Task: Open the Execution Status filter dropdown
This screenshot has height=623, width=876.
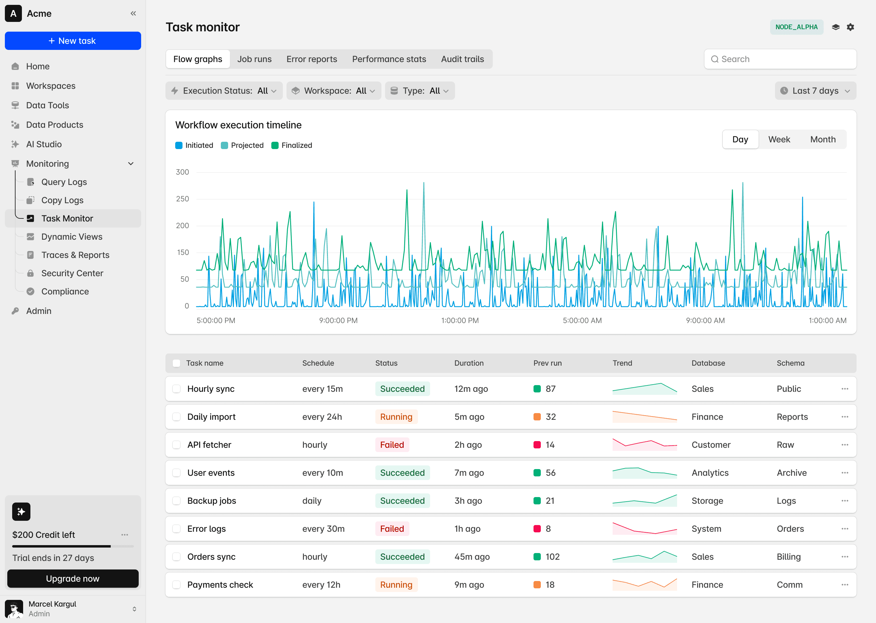Action: pos(224,91)
